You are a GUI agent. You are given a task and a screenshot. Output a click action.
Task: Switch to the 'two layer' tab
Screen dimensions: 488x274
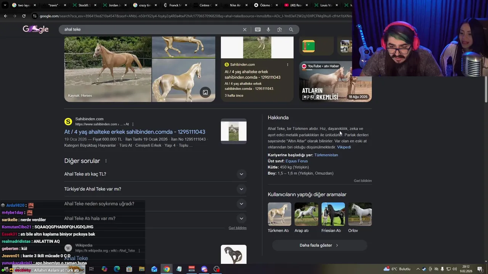[24, 5]
